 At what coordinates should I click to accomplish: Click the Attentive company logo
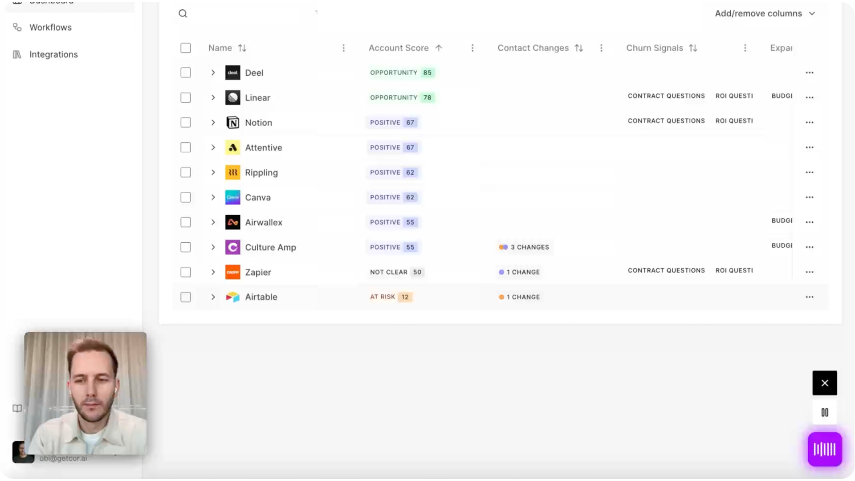click(x=232, y=147)
